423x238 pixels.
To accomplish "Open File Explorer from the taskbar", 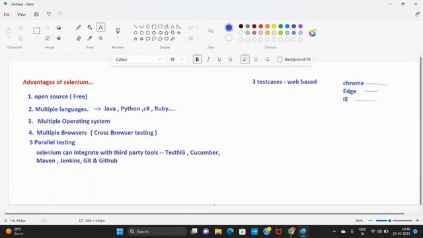I will (x=218, y=231).
